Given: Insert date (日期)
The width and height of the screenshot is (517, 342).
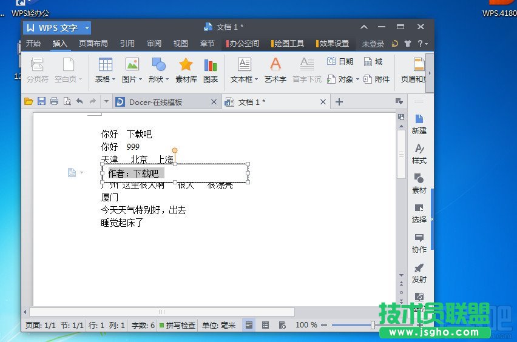Looking at the screenshot, I should (340, 62).
